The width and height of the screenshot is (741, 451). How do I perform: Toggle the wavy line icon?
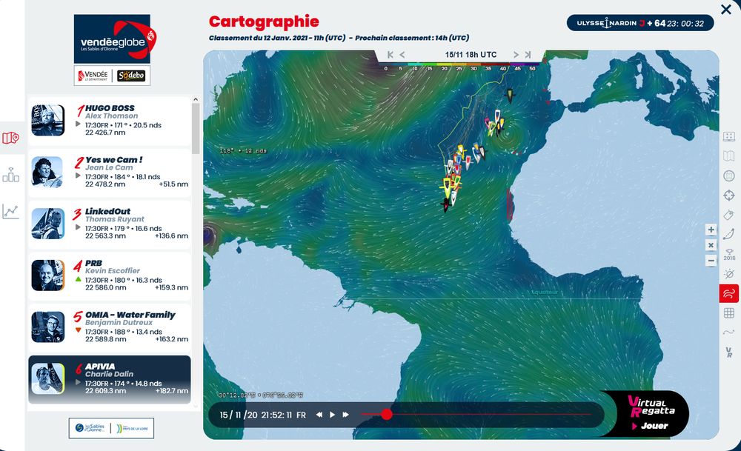click(729, 333)
